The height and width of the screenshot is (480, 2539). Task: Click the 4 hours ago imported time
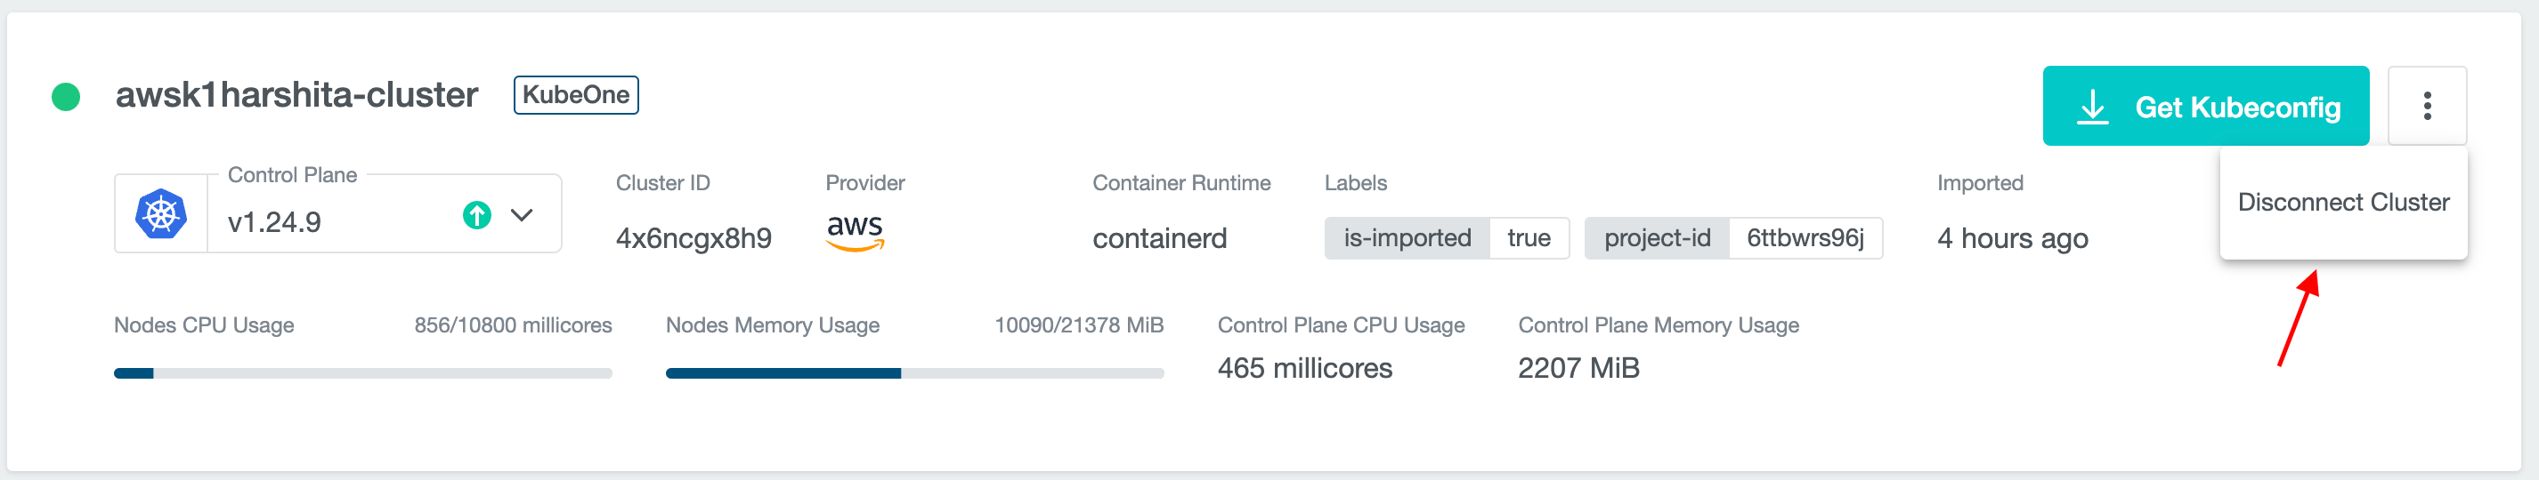tap(2012, 238)
